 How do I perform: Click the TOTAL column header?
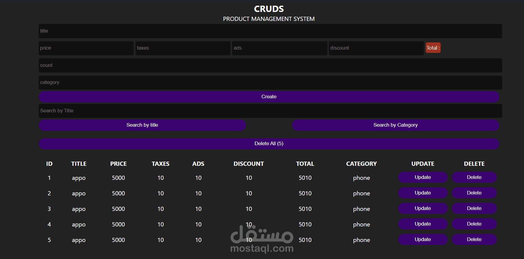pyautogui.click(x=305, y=164)
